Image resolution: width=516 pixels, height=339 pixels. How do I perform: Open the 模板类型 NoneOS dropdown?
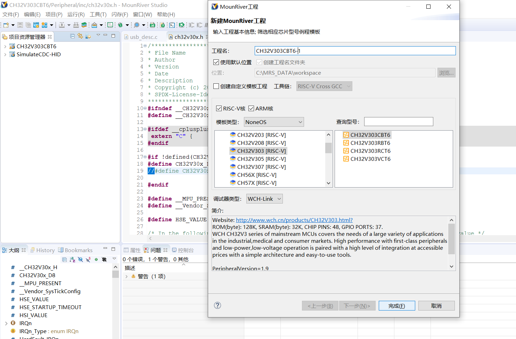[x=274, y=122]
